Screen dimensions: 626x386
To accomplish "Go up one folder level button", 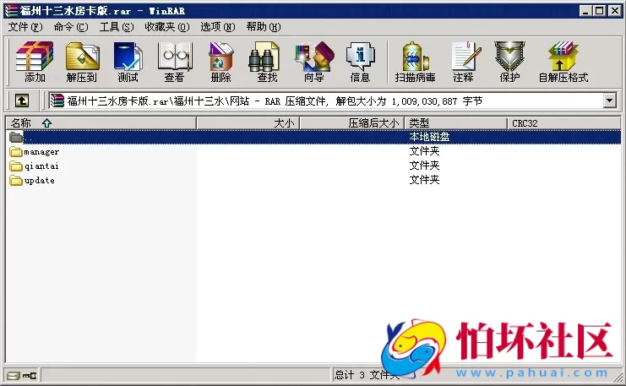I will coord(22,101).
